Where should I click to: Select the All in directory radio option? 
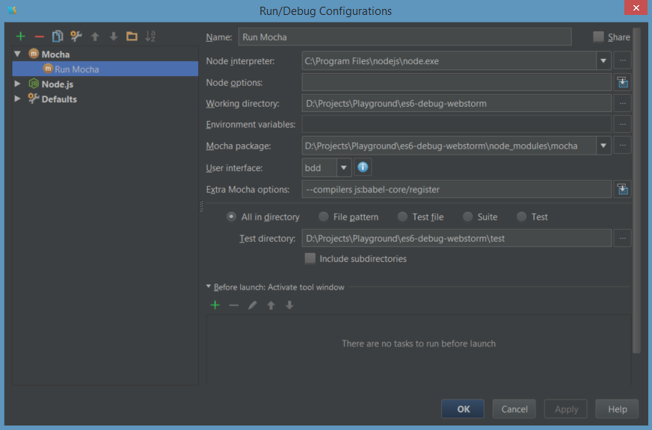pos(231,216)
